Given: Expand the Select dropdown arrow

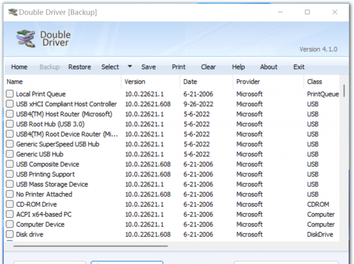Looking at the screenshot, I should 130,67.
